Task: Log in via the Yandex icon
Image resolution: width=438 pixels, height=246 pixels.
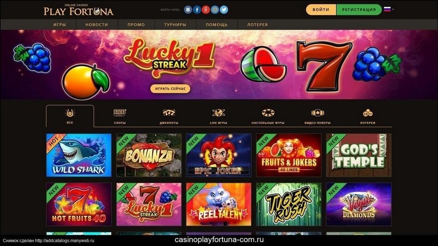Action: point(206,10)
